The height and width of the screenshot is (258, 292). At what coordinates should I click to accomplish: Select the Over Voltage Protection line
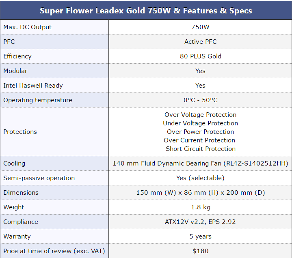(200, 115)
